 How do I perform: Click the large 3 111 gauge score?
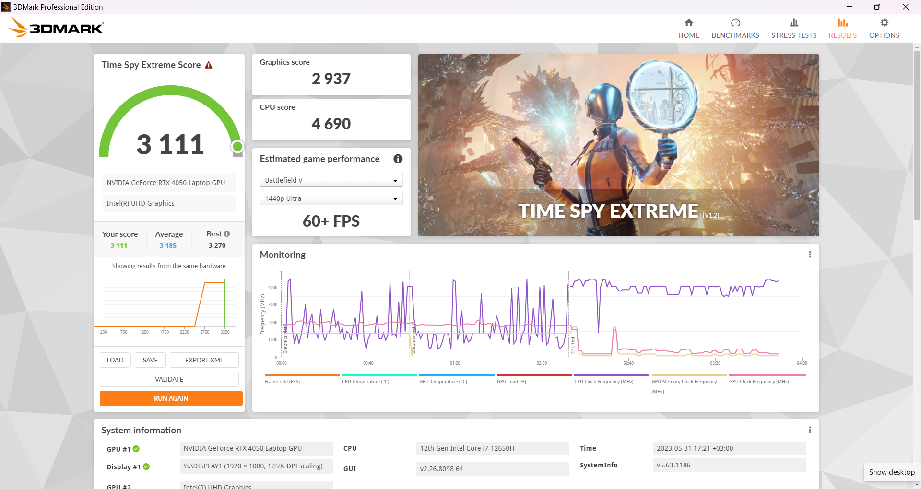(170, 144)
